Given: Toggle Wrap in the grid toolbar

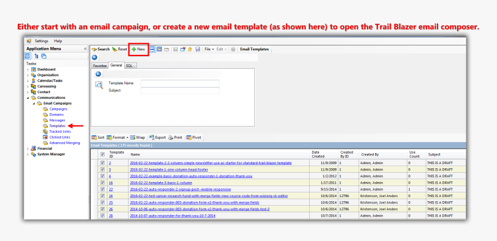Looking at the screenshot, I should pyautogui.click(x=138, y=138).
